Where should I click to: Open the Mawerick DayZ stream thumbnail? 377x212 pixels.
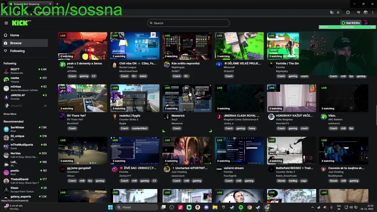click(187, 98)
